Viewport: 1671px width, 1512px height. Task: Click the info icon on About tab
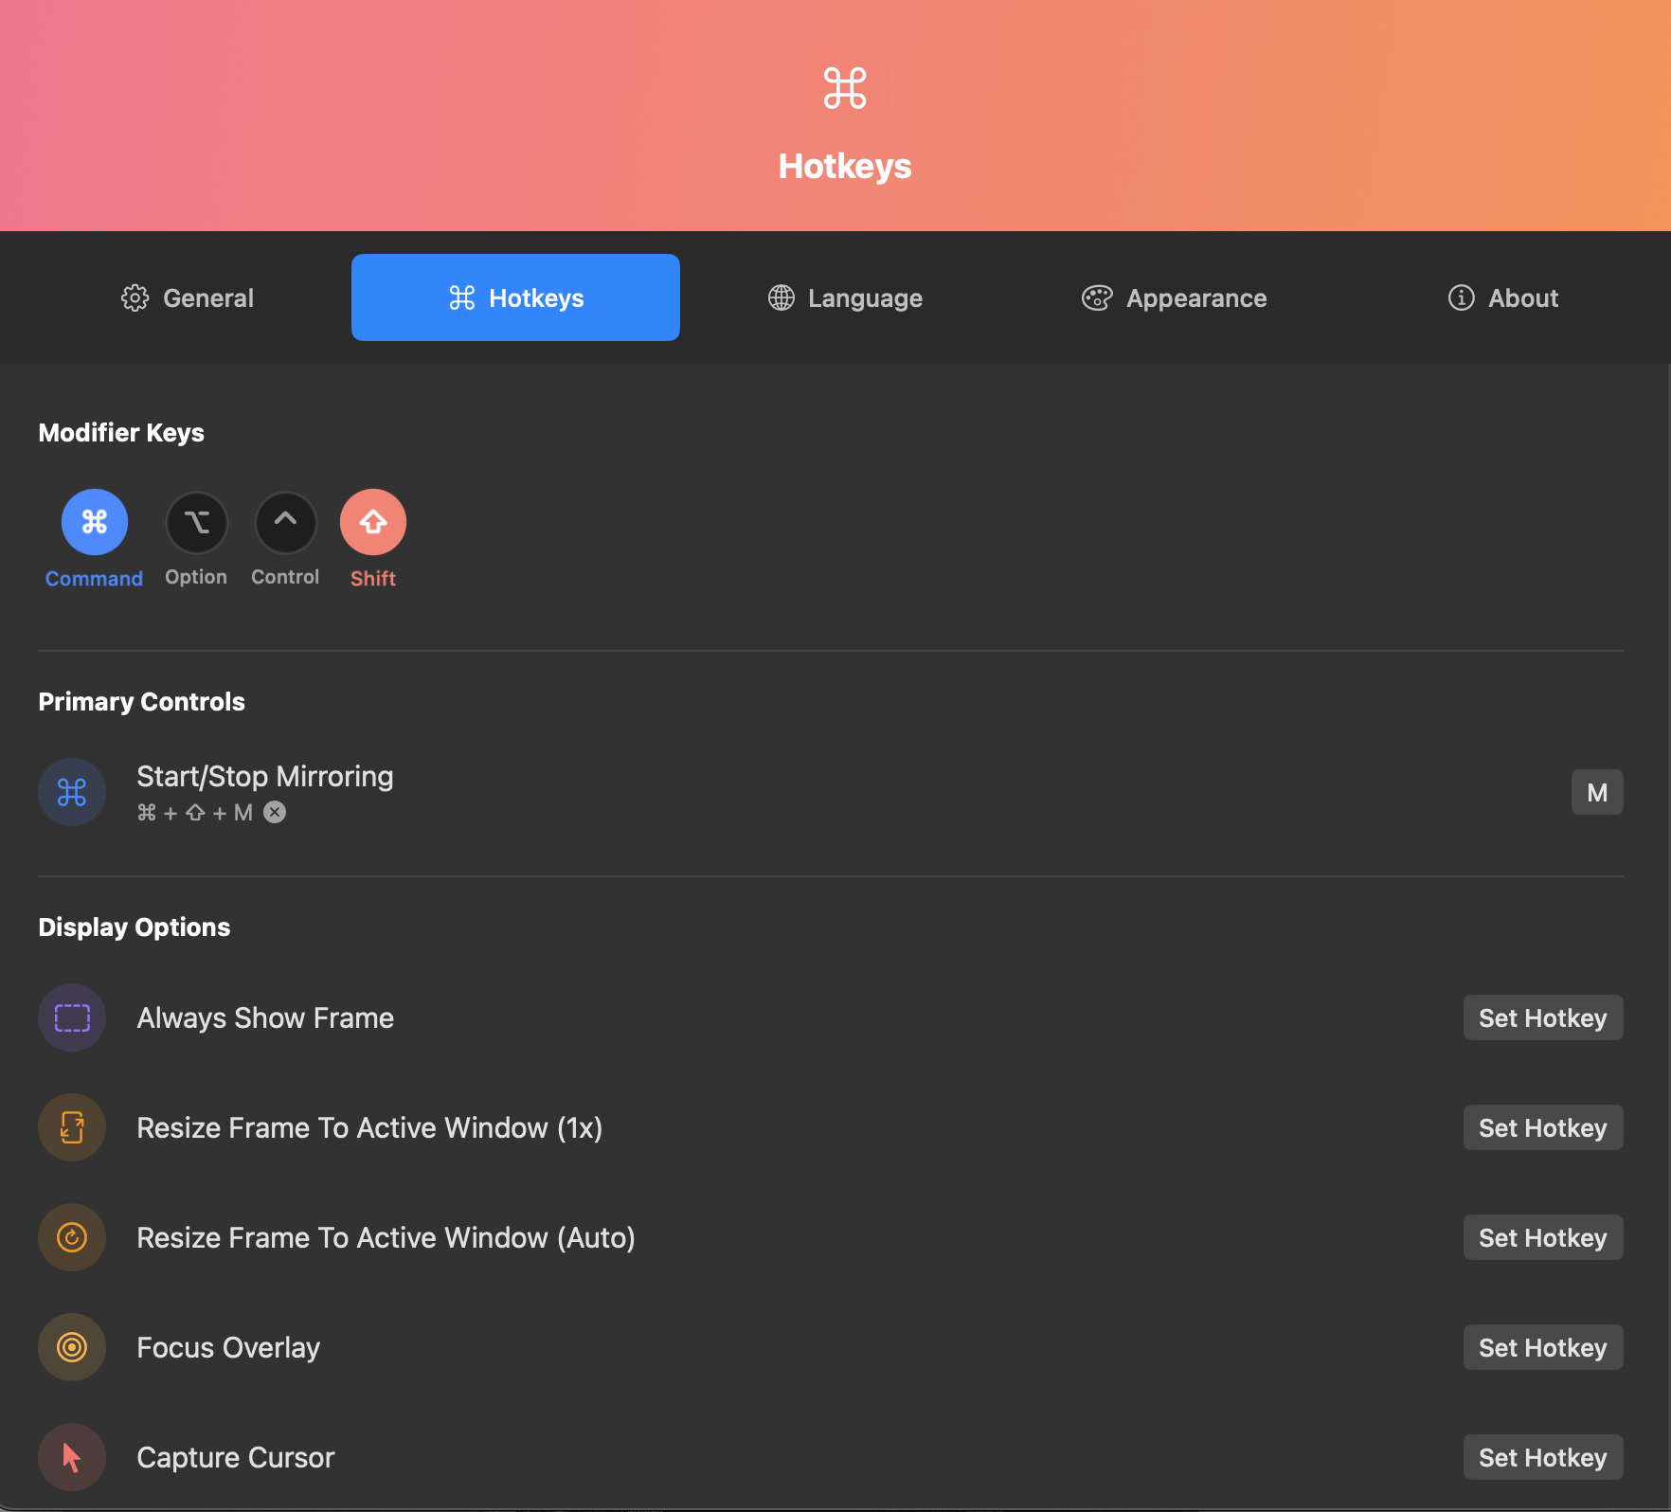pyautogui.click(x=1462, y=297)
